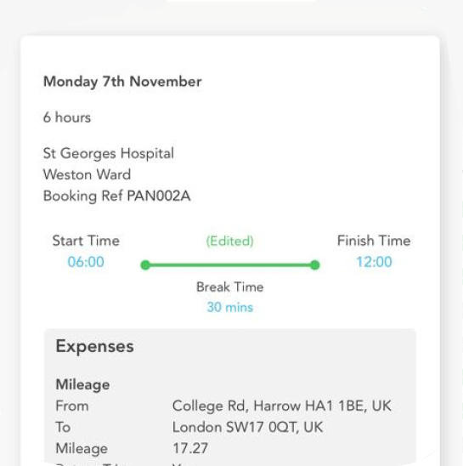463x466 pixels.
Task: Click the 6 hours duration text
Action: [x=67, y=117]
